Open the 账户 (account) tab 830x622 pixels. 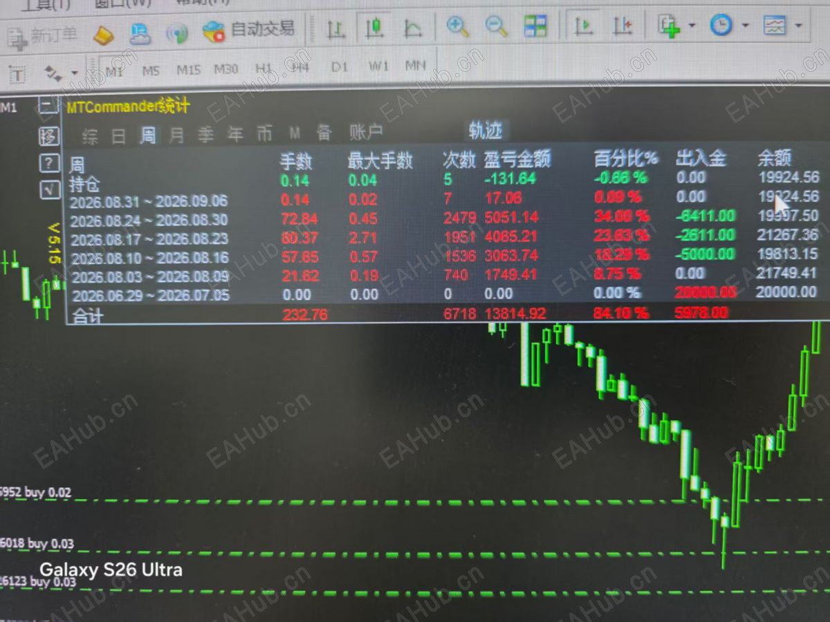[366, 132]
